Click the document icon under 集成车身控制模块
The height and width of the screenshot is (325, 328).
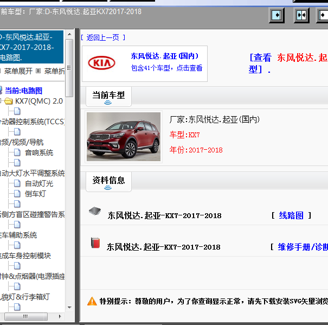(x=17, y=266)
